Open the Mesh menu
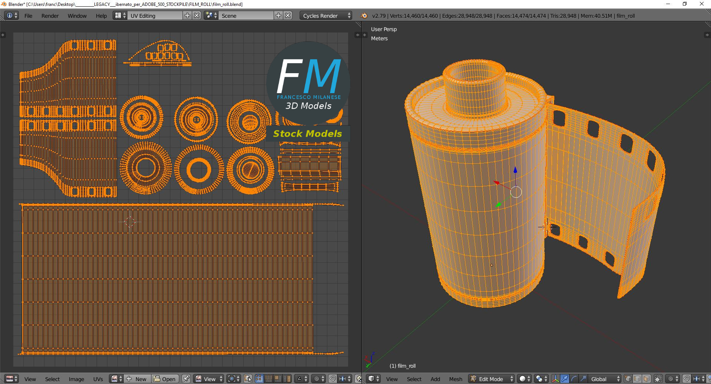This screenshot has height=384, width=711. 455,379
